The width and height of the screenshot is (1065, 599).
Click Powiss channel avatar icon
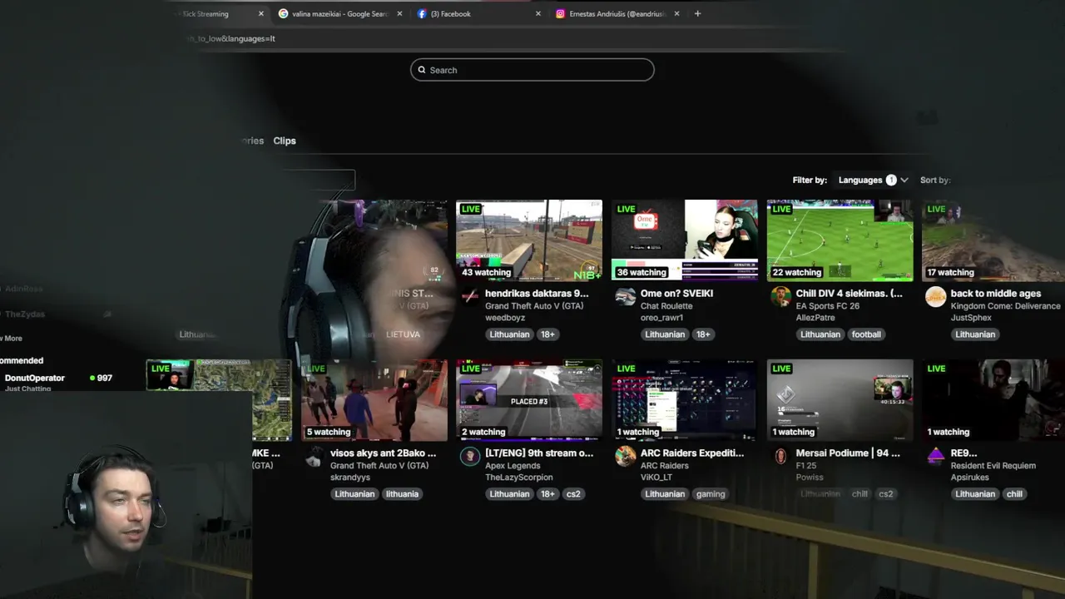(x=780, y=456)
